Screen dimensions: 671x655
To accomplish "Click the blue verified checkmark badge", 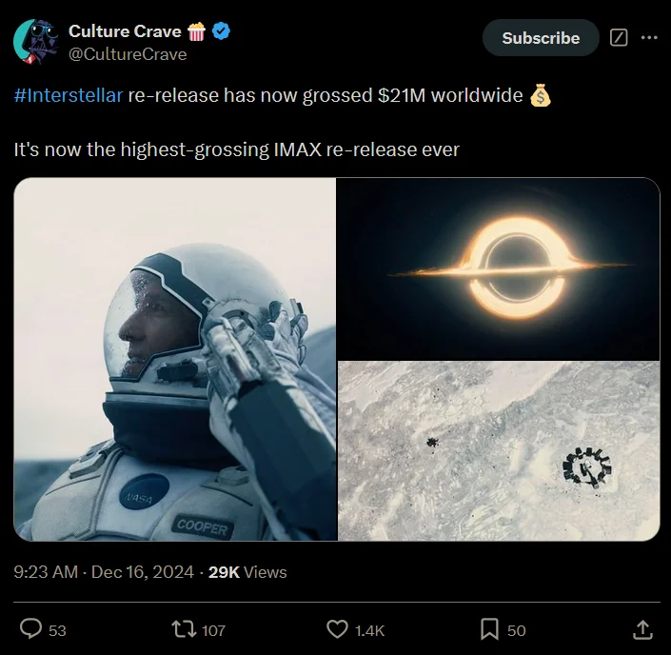I will click(x=221, y=30).
